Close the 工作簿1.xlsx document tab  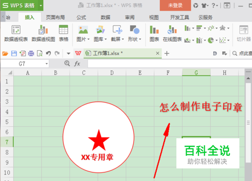tap(158, 53)
